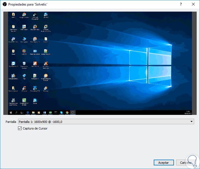
Task: Click the Notepad++ shortcut in the preview
Action: [35, 77]
